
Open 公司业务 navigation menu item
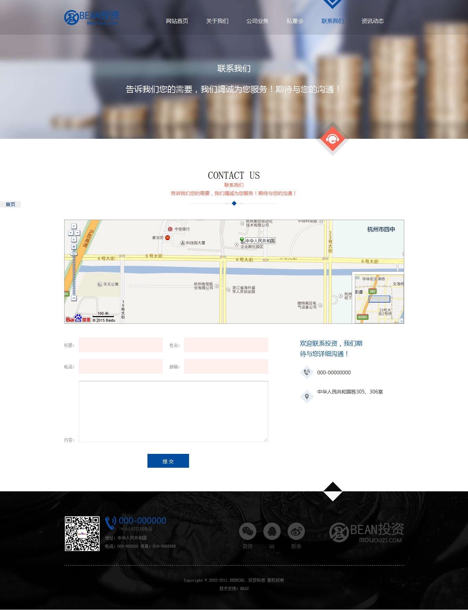pyautogui.click(x=257, y=21)
